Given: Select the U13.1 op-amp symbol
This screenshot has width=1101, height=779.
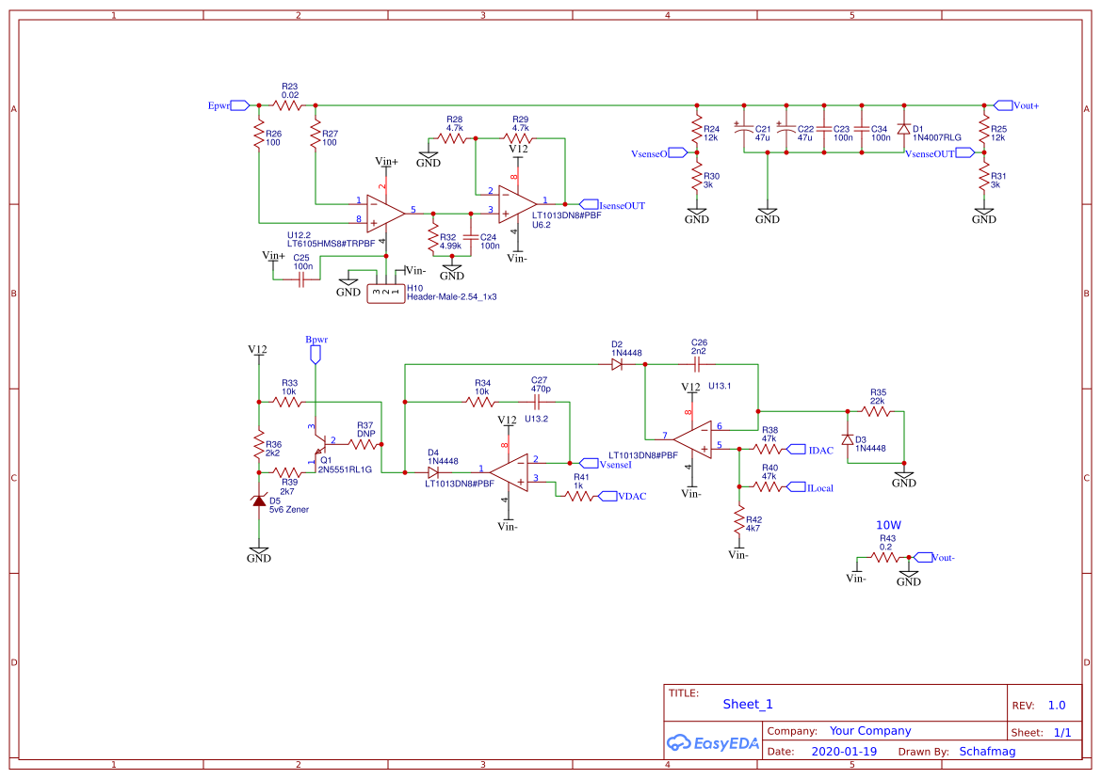Looking at the screenshot, I should tap(692, 439).
